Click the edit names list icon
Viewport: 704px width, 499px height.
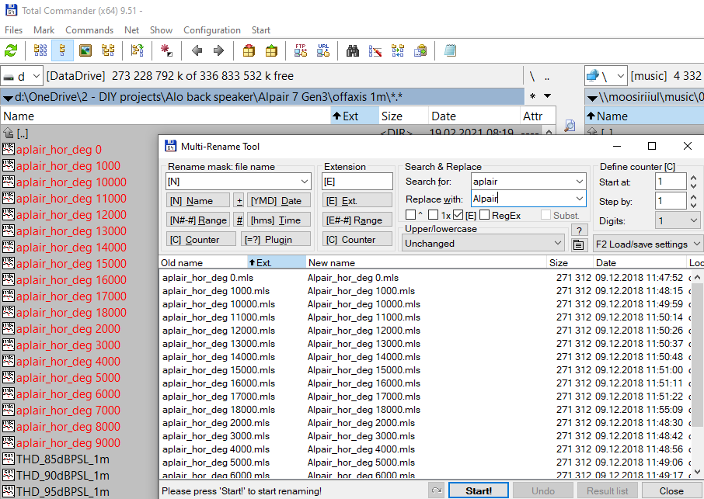click(x=578, y=244)
